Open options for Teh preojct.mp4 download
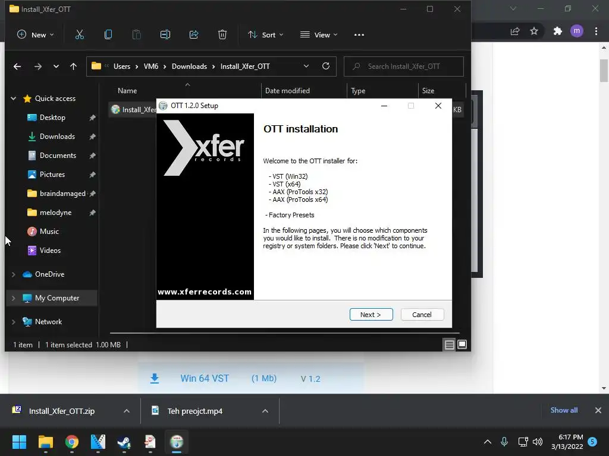 click(265, 411)
